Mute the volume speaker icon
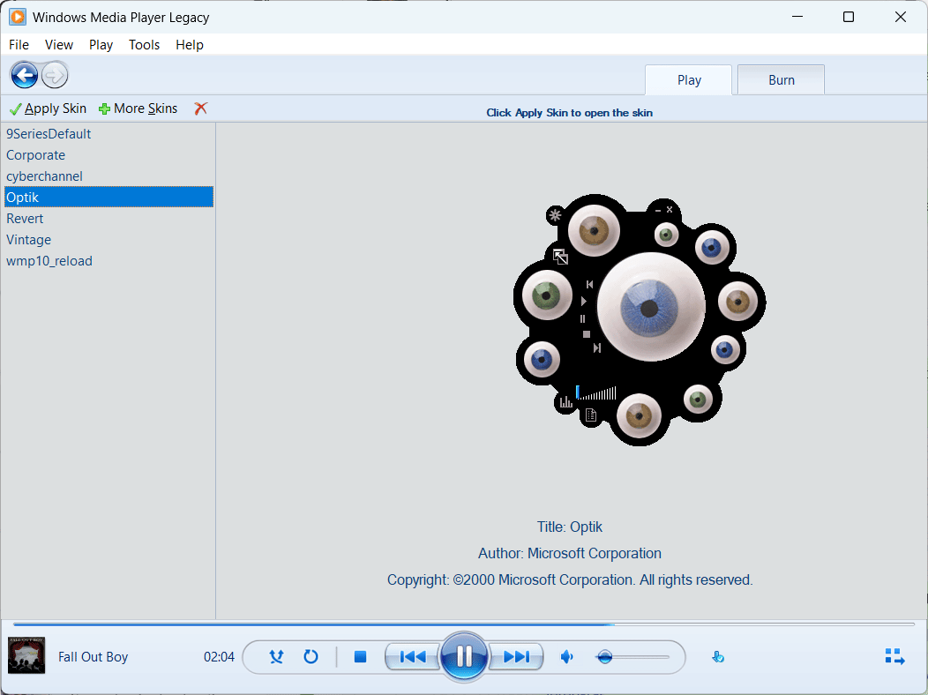This screenshot has width=928, height=695. [567, 656]
